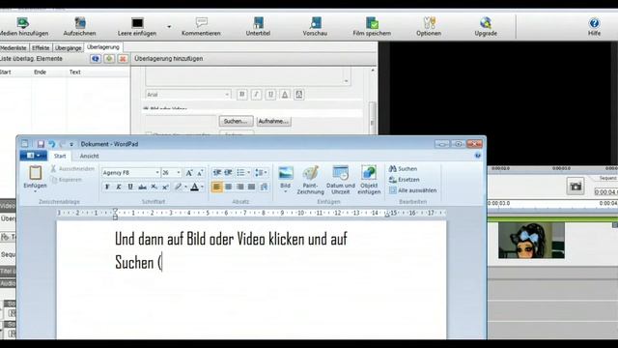Open Hilfe in the video editor

[595, 27]
